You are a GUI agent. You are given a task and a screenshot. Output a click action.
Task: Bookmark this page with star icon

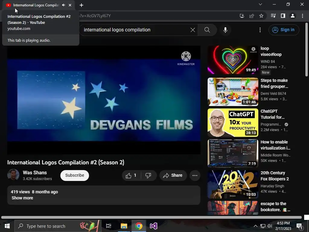(261, 16)
